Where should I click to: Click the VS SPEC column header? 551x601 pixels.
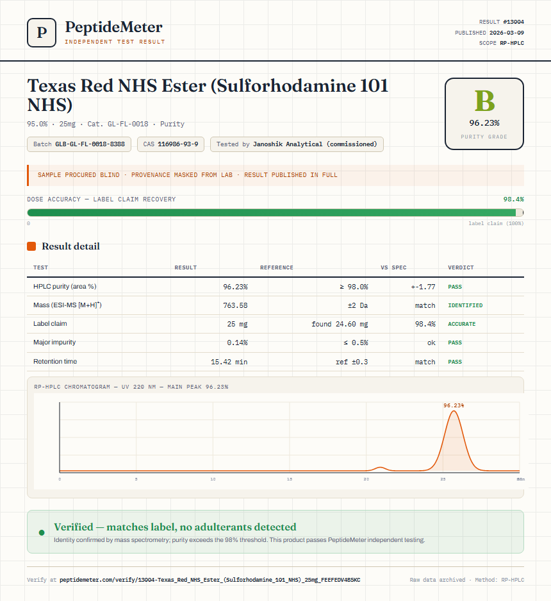[393, 267]
